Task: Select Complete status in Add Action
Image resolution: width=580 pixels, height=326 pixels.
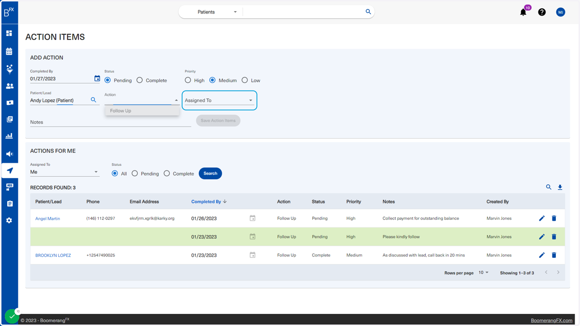Action: [x=140, y=80]
